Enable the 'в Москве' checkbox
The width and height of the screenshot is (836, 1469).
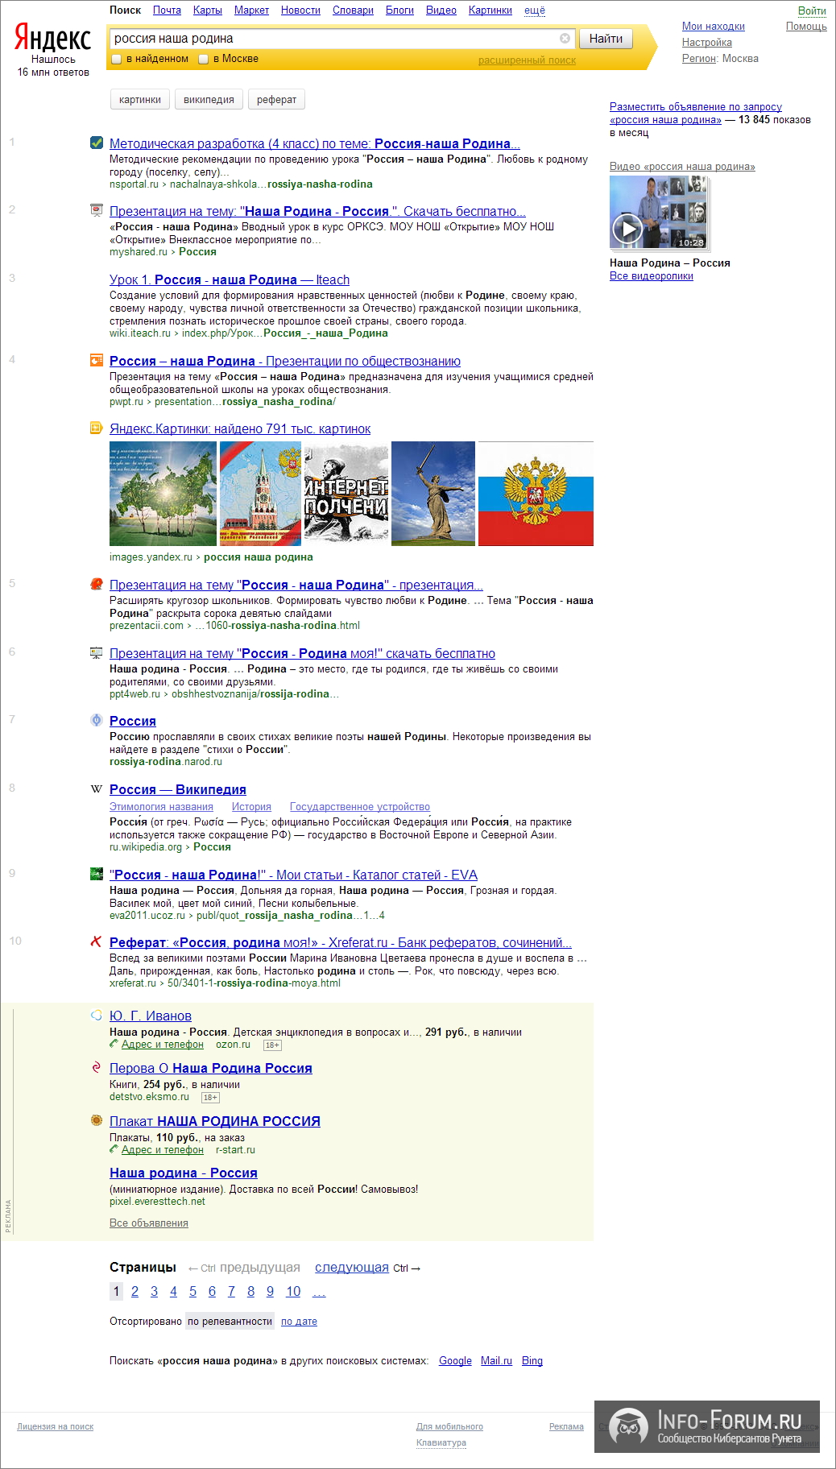204,59
